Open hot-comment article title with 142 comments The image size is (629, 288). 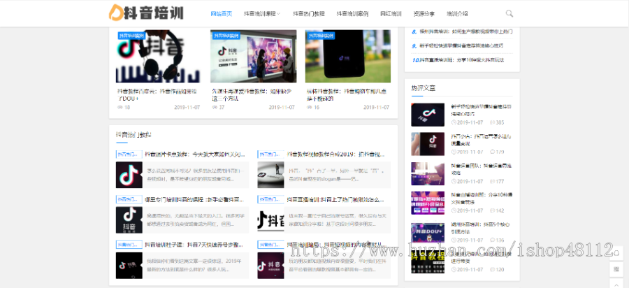click(x=482, y=199)
